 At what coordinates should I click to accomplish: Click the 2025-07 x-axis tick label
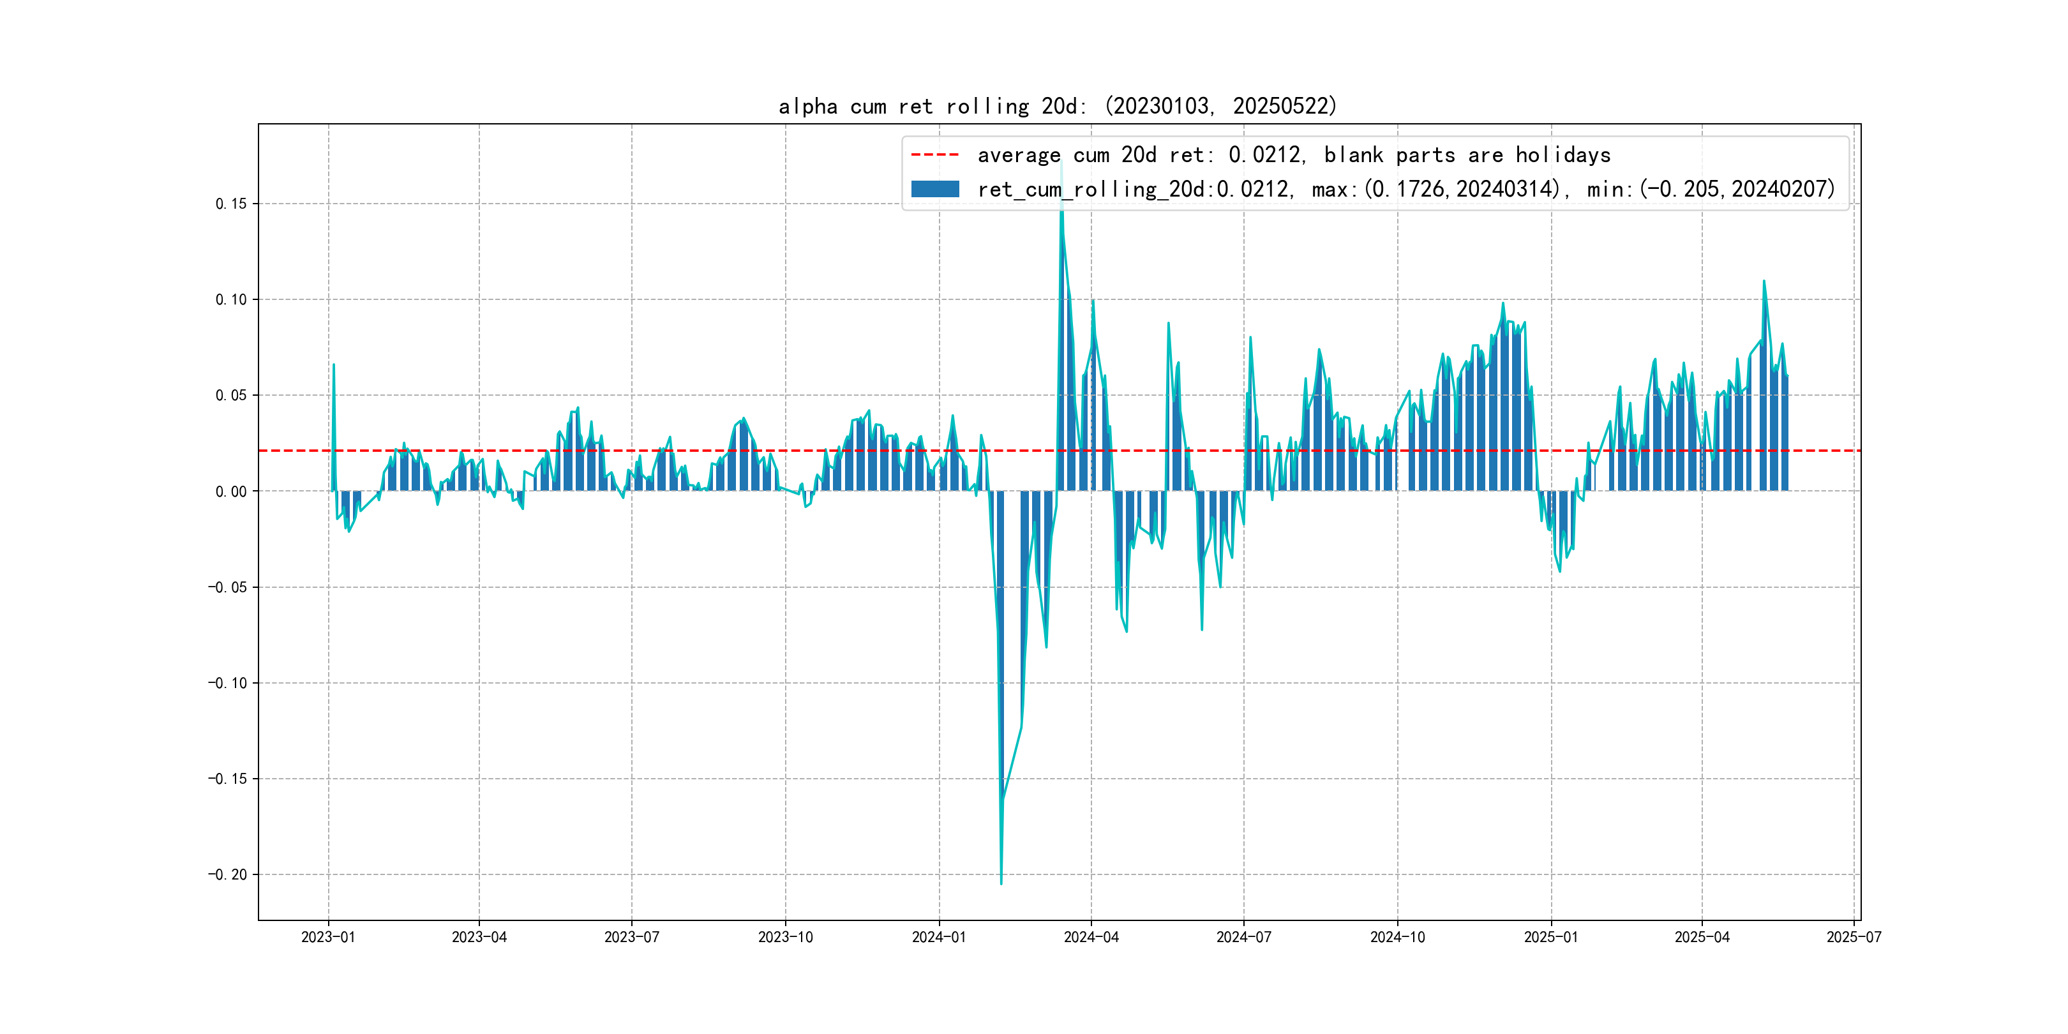pos(1854,937)
